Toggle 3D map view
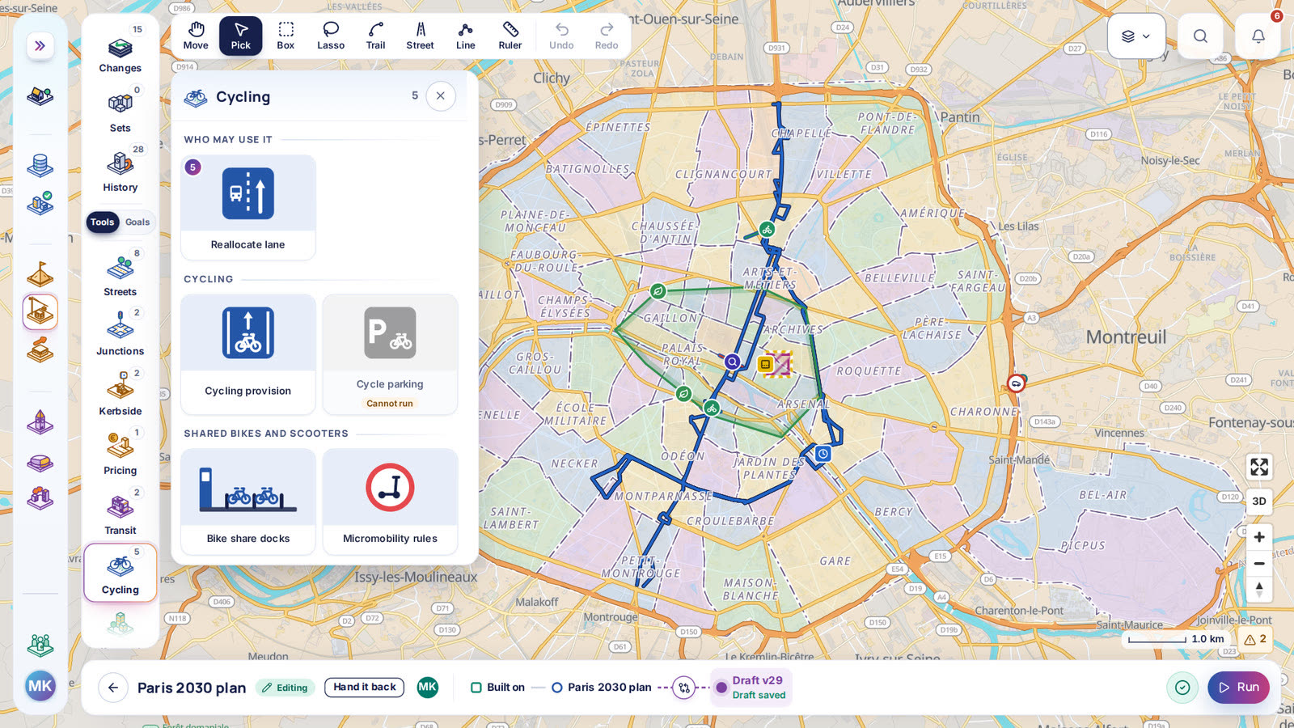This screenshot has width=1294, height=728. point(1259,502)
